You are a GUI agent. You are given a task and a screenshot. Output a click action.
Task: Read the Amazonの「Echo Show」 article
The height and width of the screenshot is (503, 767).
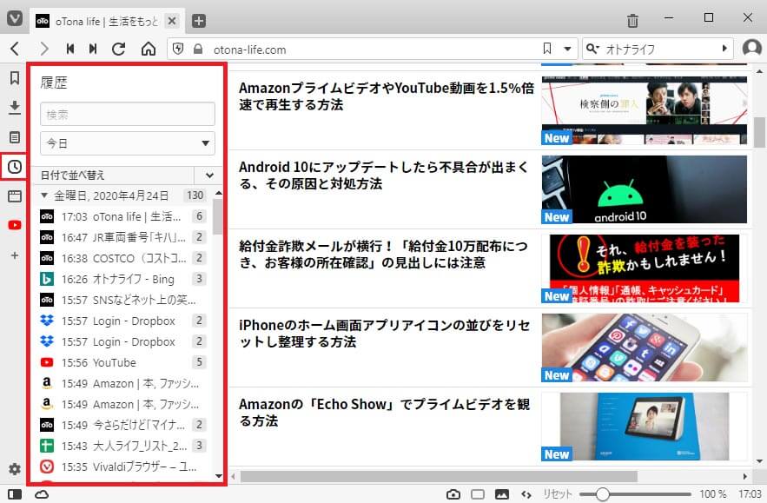pos(384,413)
